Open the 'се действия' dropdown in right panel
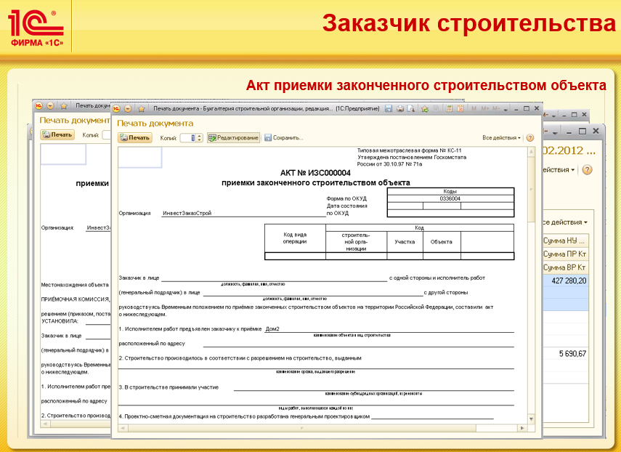621x452 pixels. 565,222
